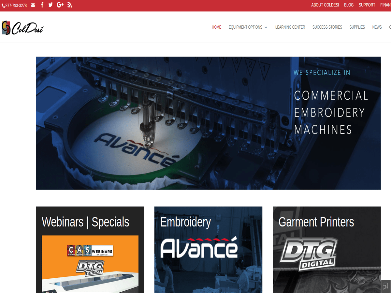Image resolution: width=391 pixels, height=293 pixels.
Task: Open the Learning Center menu item
Action: click(290, 27)
